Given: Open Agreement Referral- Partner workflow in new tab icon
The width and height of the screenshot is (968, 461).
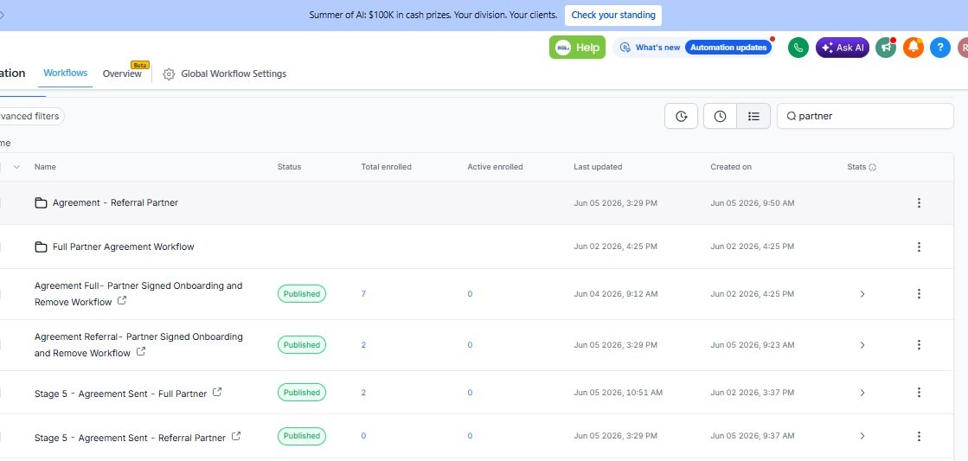Looking at the screenshot, I should click(x=141, y=352).
